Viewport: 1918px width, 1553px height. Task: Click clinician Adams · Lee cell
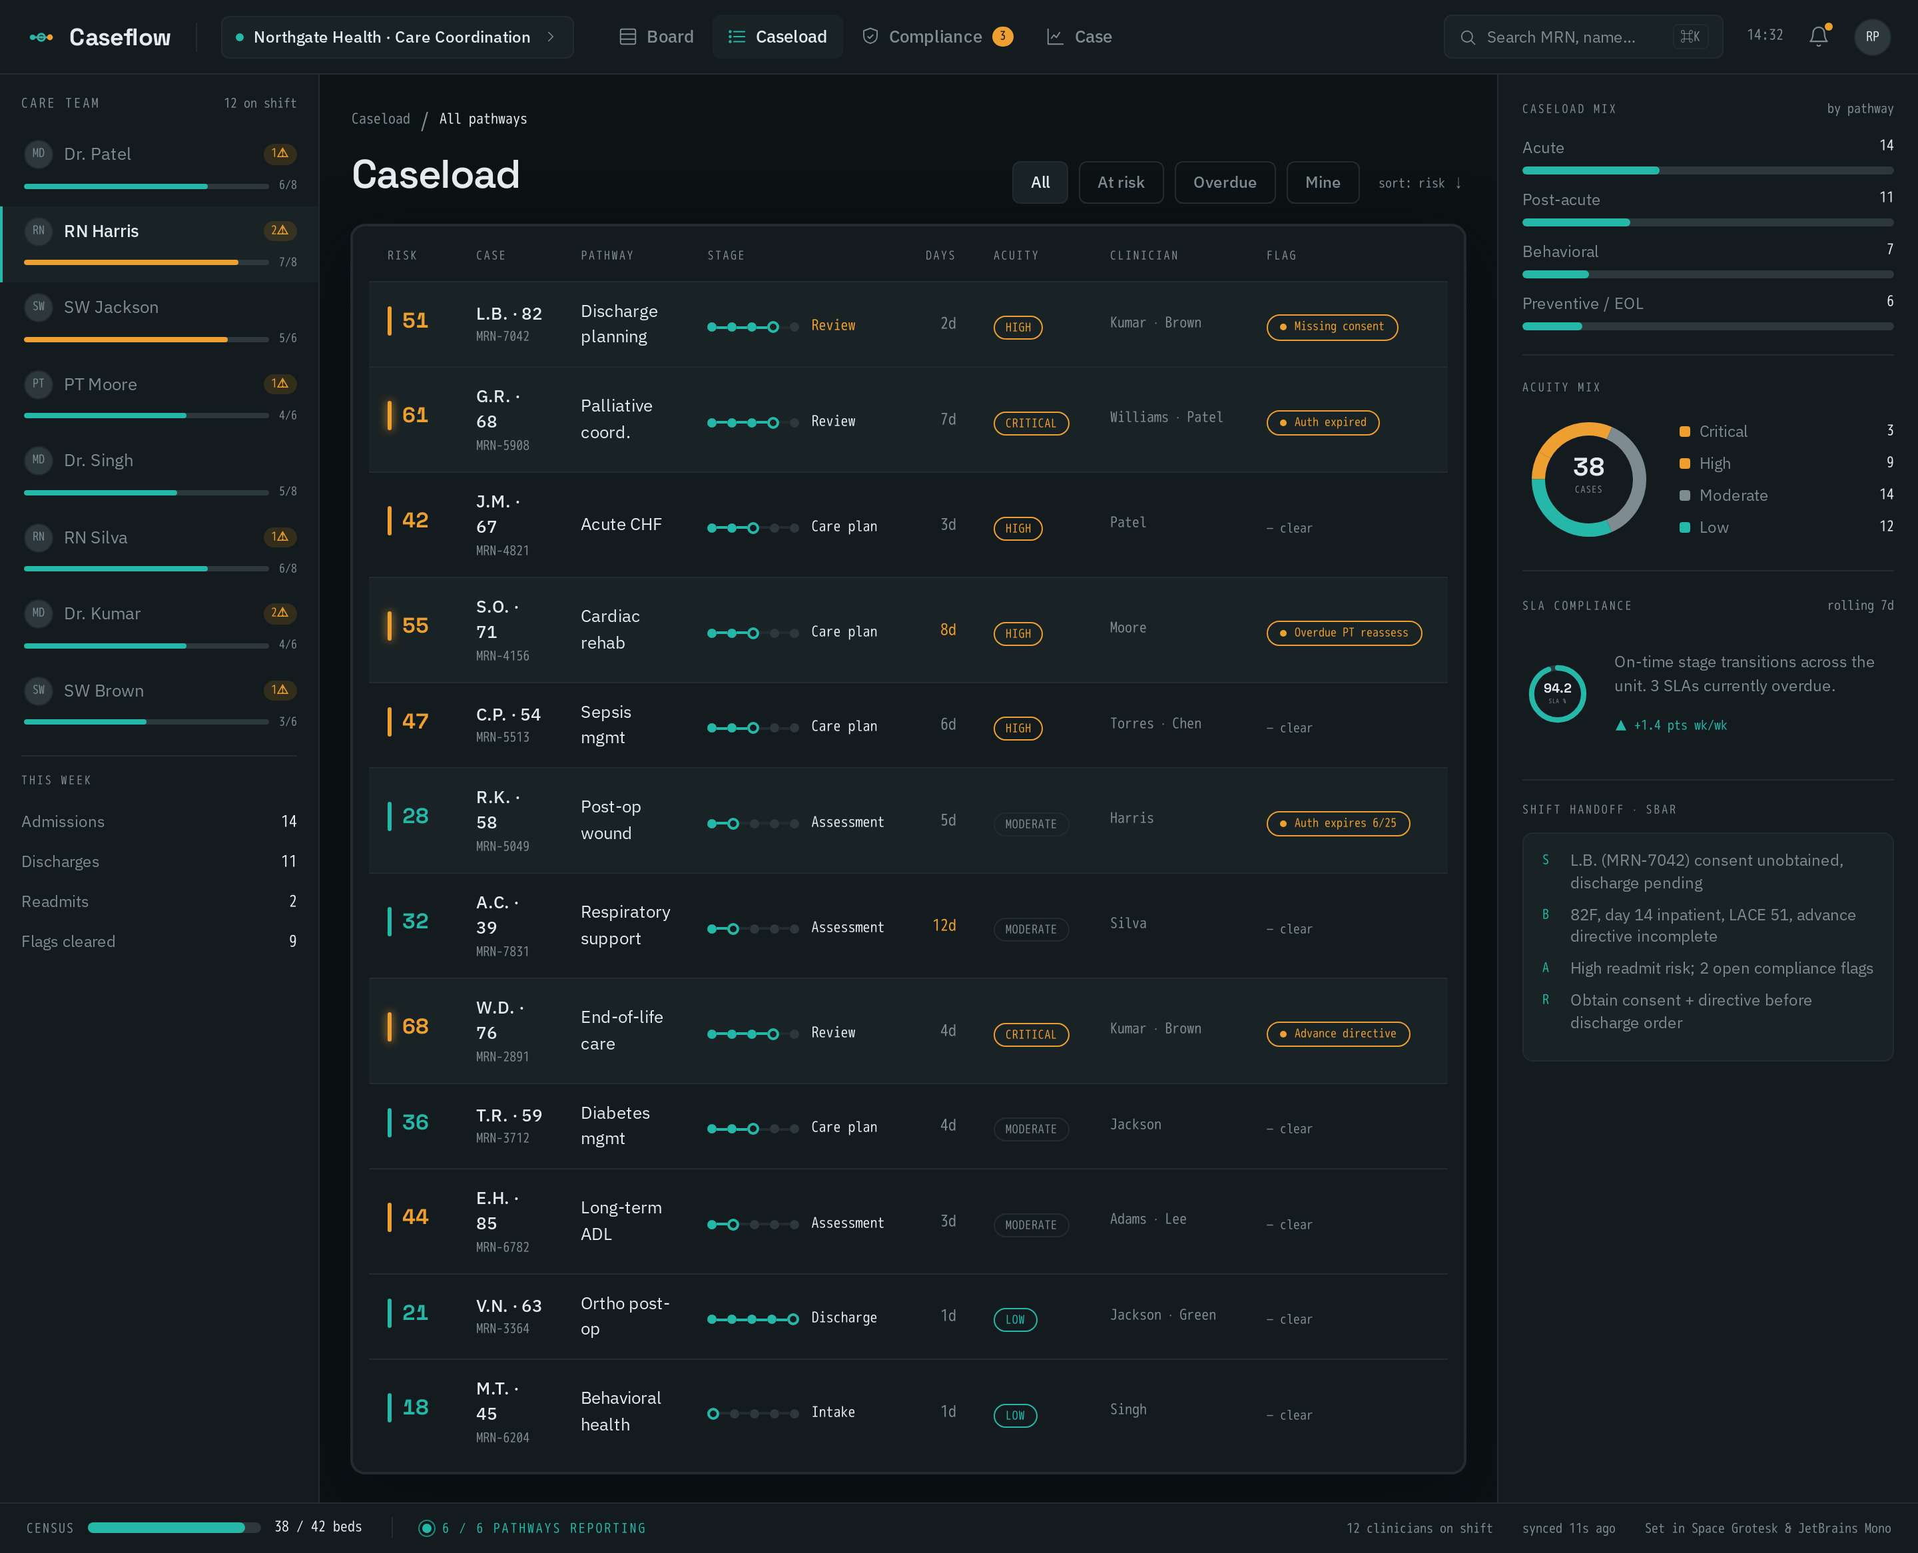pos(1147,1219)
